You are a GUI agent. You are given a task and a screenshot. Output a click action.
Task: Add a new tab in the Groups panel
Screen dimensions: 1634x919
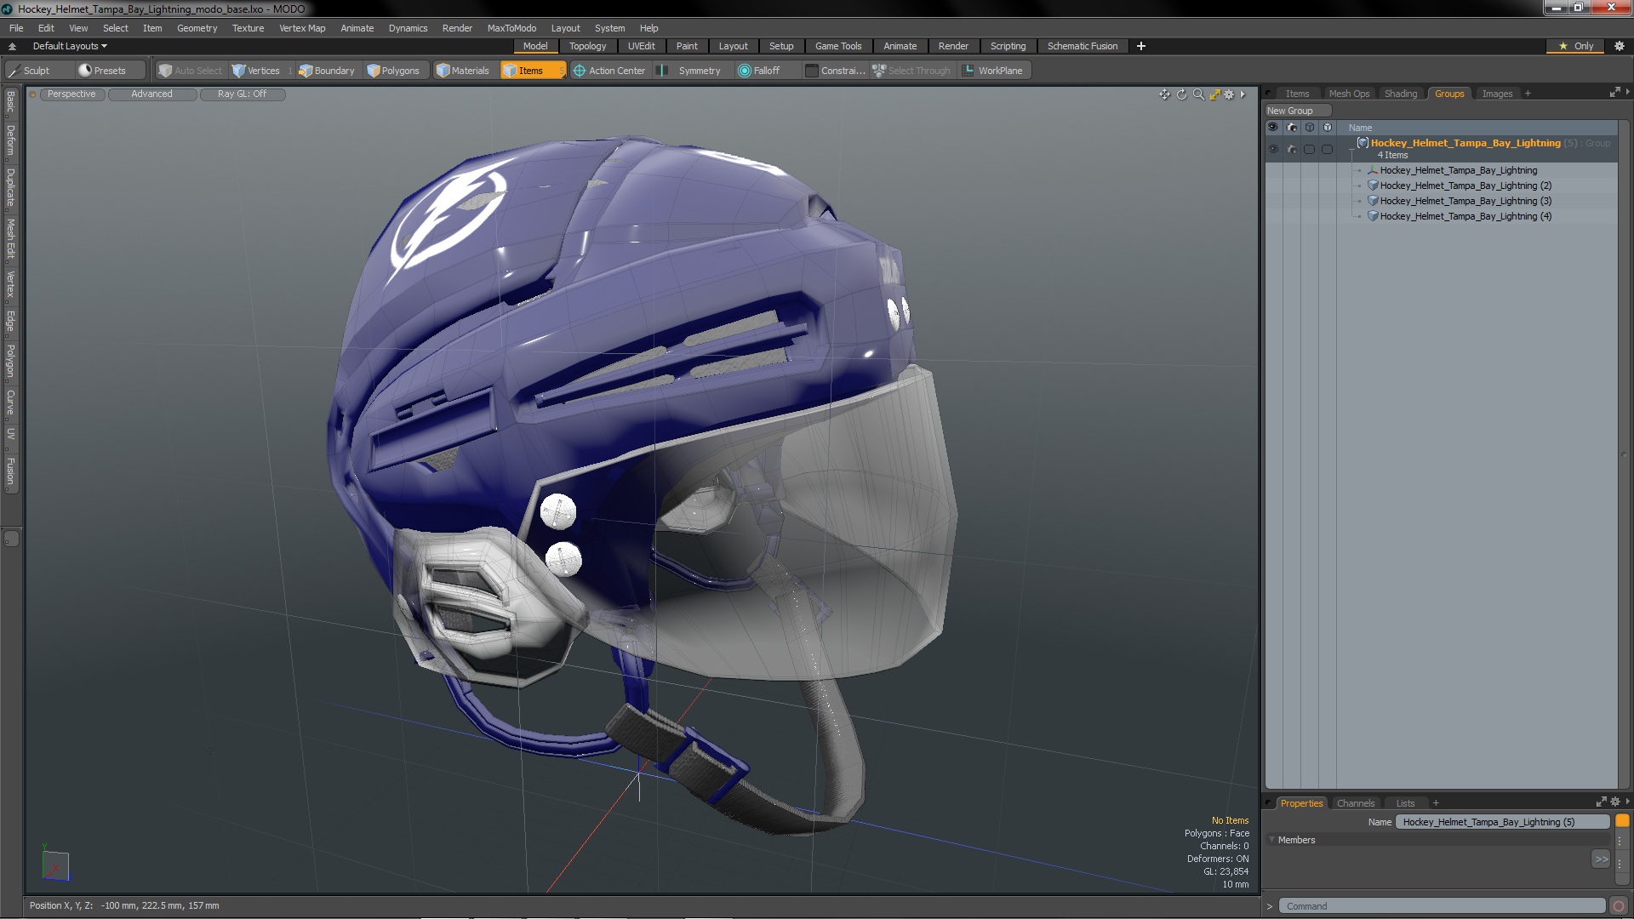1528,94
